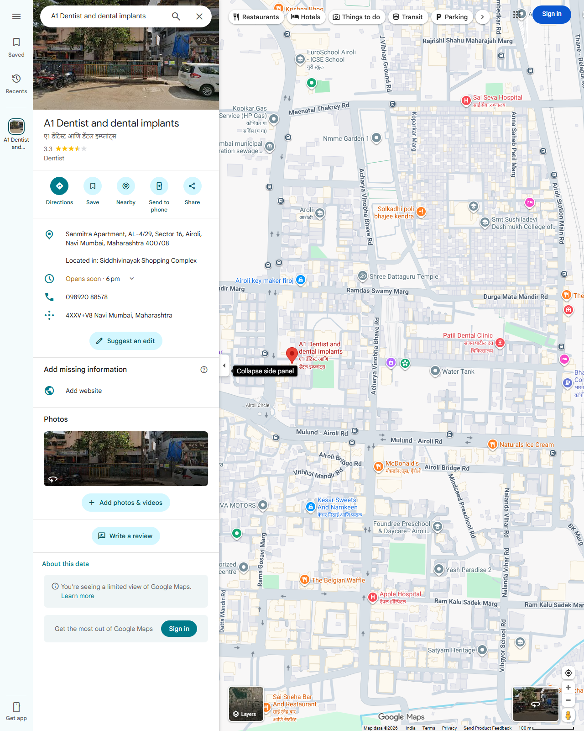Select Shree Dattaguru Temple marker
584x731 pixels.
pos(363,276)
